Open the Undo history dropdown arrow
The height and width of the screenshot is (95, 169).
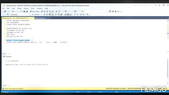68,11
